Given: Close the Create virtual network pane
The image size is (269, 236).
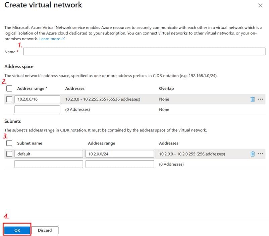Looking at the screenshot, I should (x=260, y=5).
